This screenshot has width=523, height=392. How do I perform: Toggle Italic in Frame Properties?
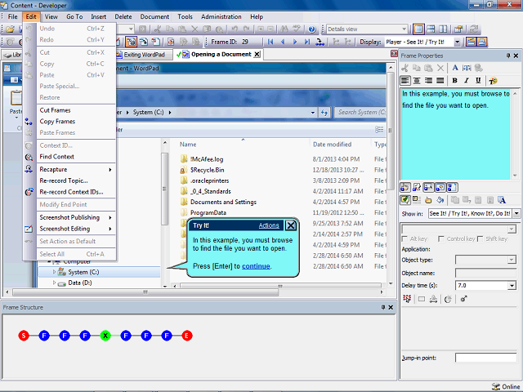click(467, 81)
